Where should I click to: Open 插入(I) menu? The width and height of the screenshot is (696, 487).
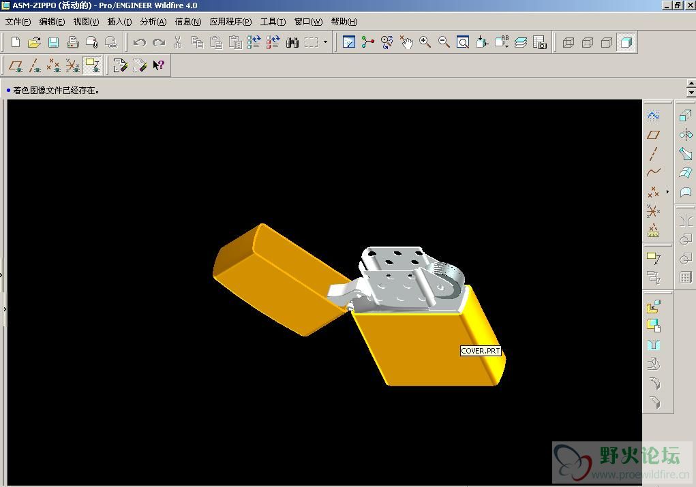pos(119,22)
